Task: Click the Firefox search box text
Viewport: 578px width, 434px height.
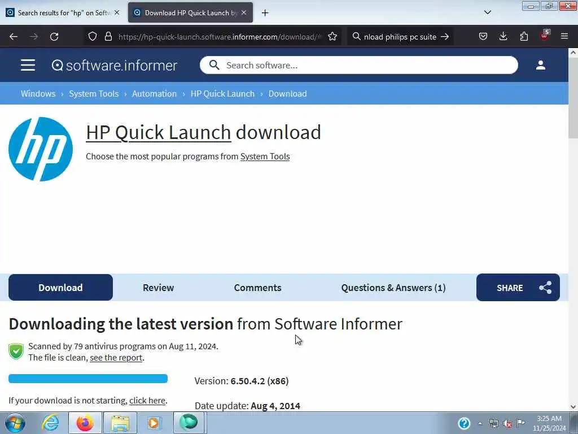Action: pos(400,37)
